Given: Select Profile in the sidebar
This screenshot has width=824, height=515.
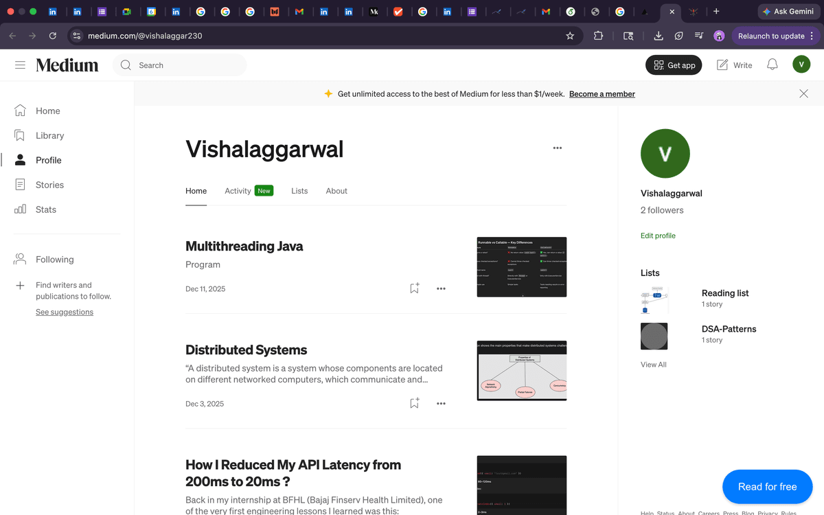Looking at the screenshot, I should coord(49,160).
